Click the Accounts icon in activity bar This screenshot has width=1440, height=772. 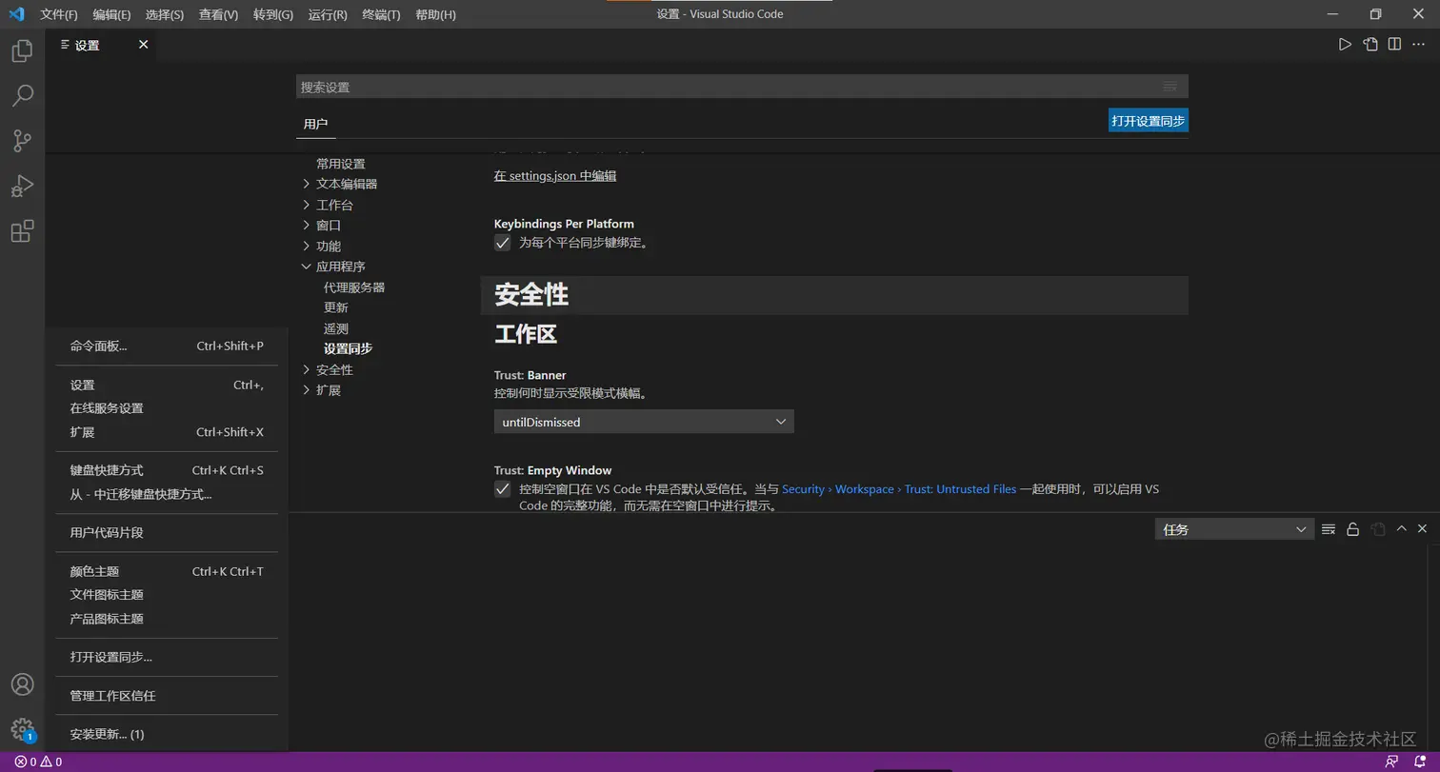pos(22,684)
